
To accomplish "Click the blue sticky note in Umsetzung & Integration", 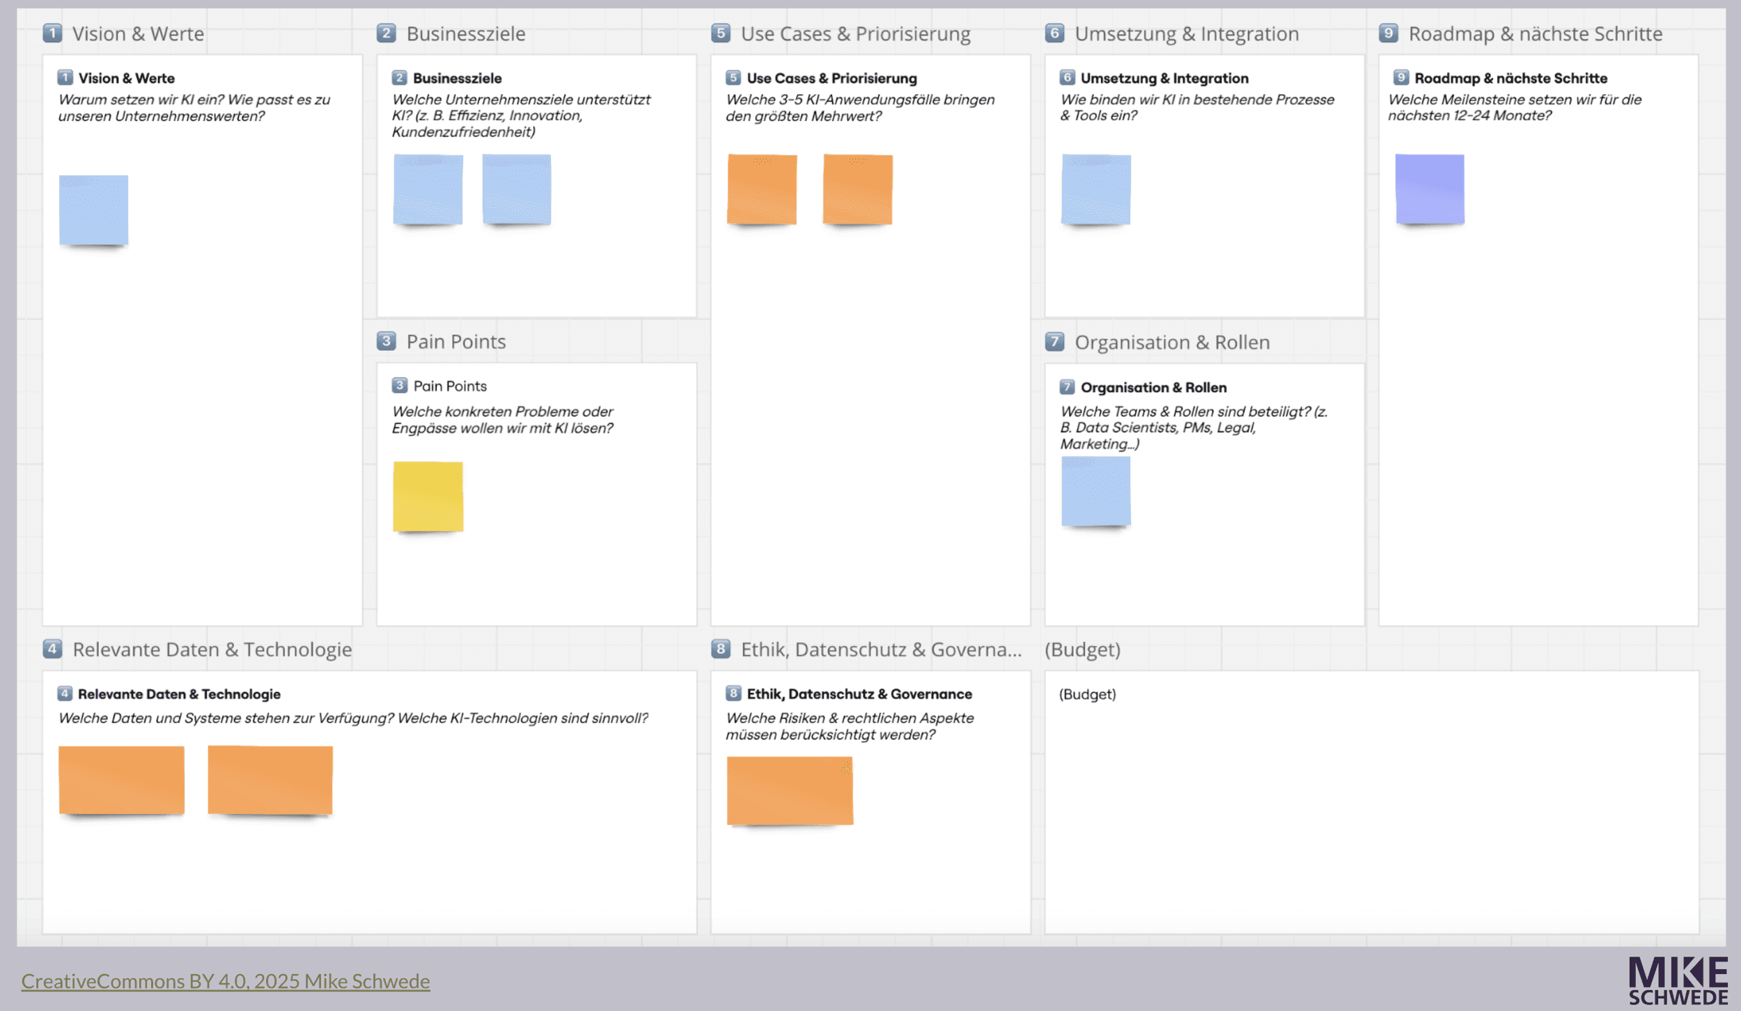I will point(1095,188).
